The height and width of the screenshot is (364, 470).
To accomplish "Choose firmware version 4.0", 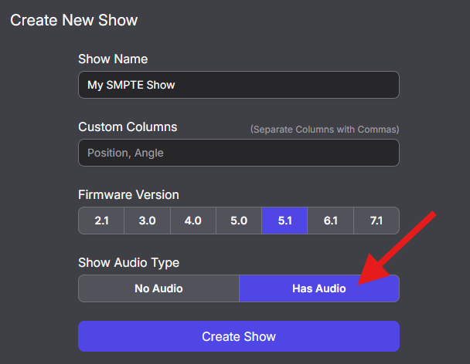I will [192, 221].
